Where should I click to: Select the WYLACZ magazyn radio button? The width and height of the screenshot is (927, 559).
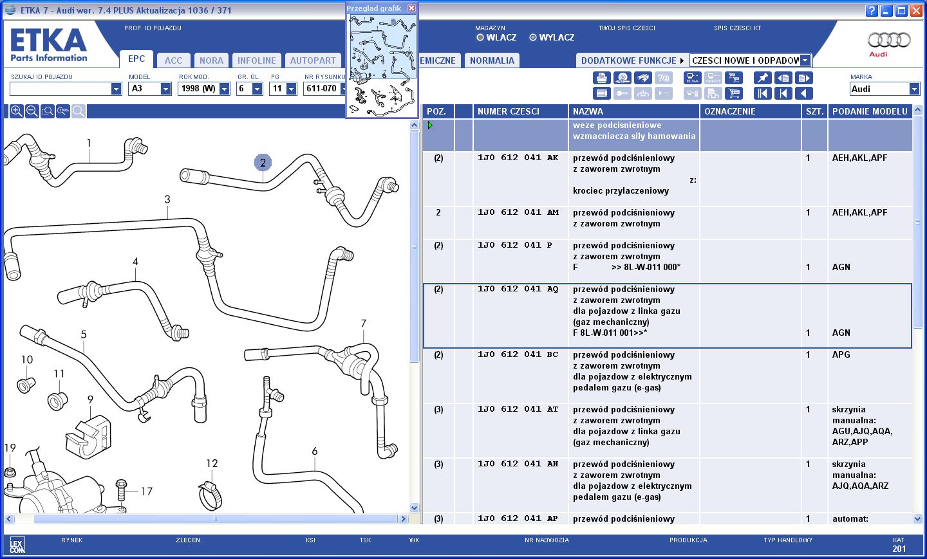[533, 37]
